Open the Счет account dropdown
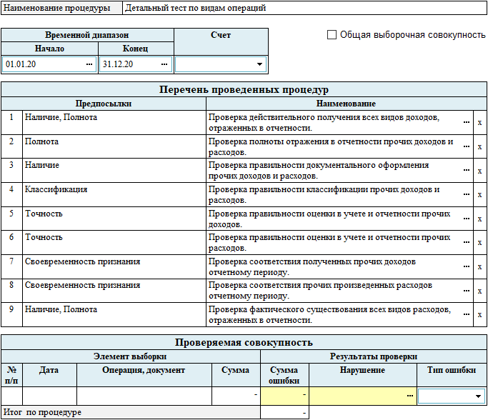 click(x=259, y=64)
